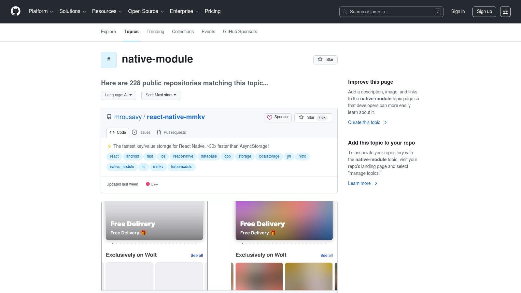Open the Sort: Most stars dropdown

coord(161,95)
